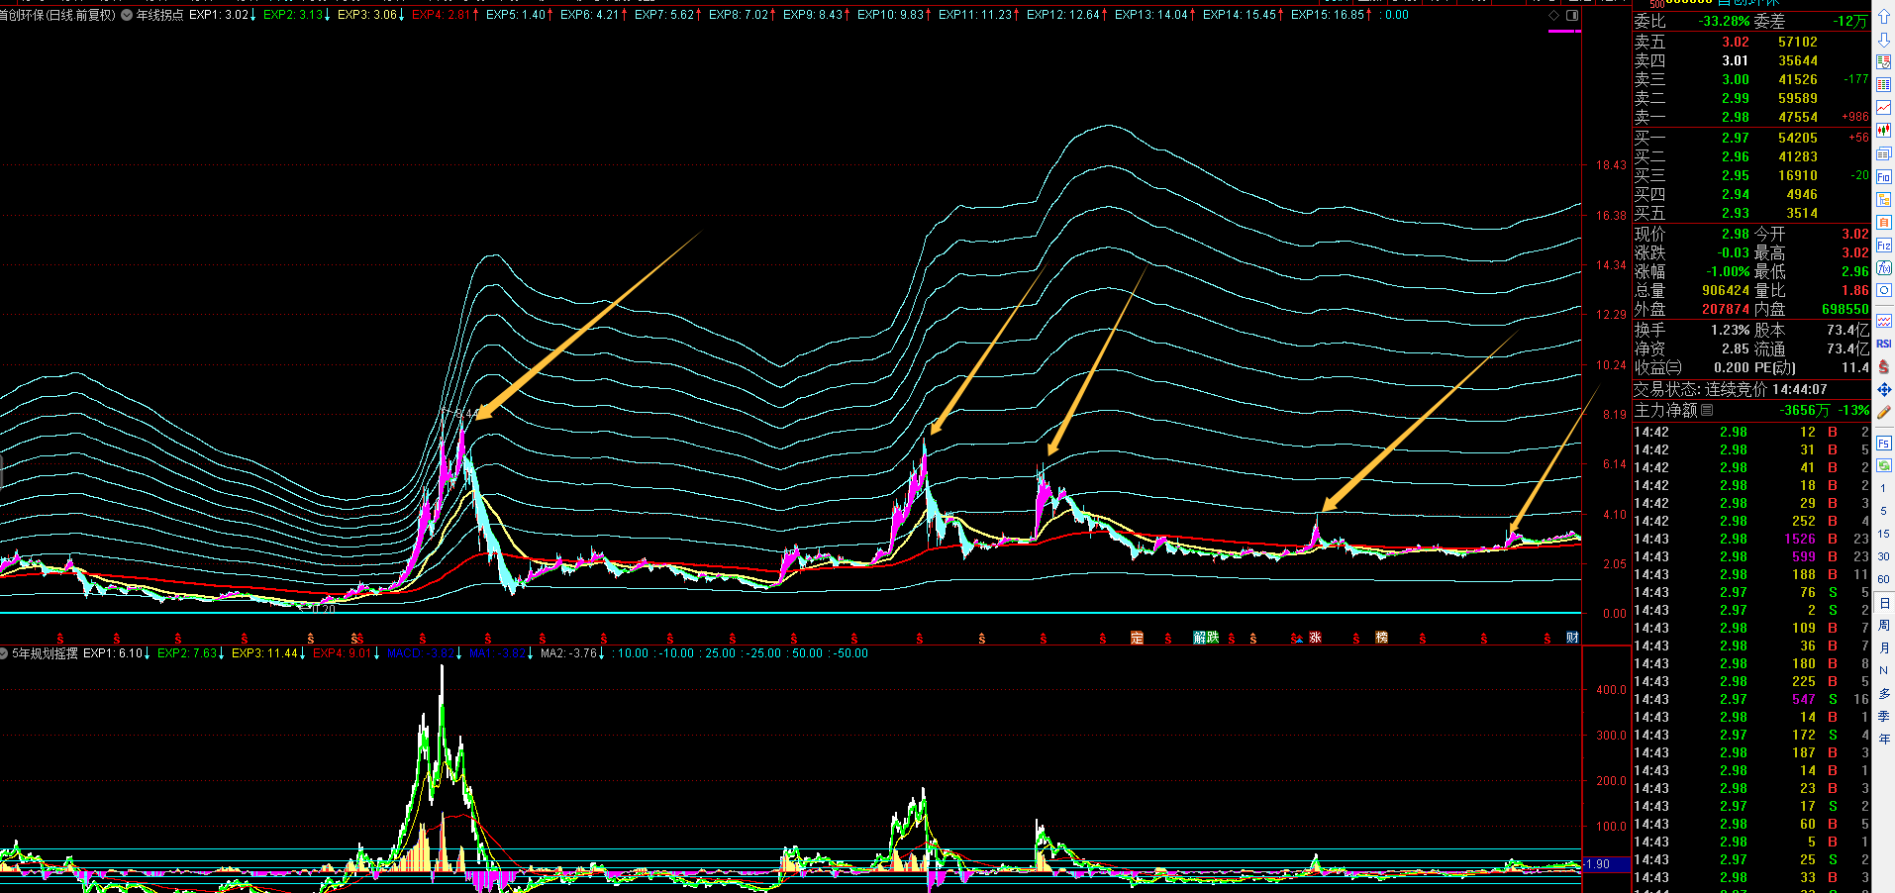Switch to the 月 monthly period tab

point(1884,647)
